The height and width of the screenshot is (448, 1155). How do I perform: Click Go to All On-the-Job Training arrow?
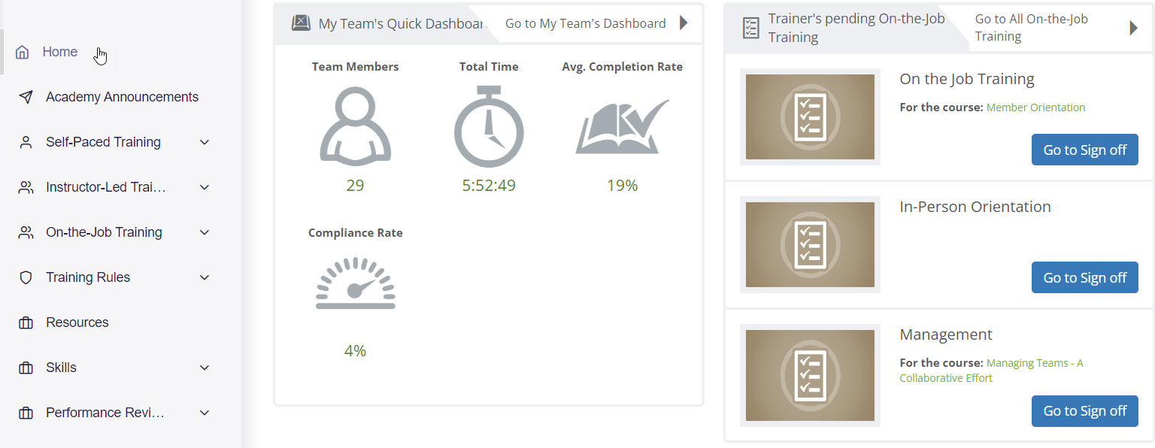click(1134, 28)
